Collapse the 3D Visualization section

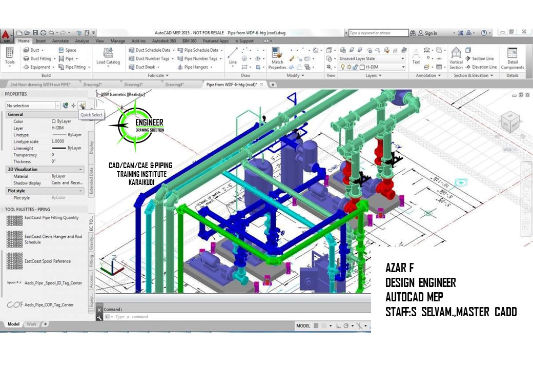[x=81, y=169]
